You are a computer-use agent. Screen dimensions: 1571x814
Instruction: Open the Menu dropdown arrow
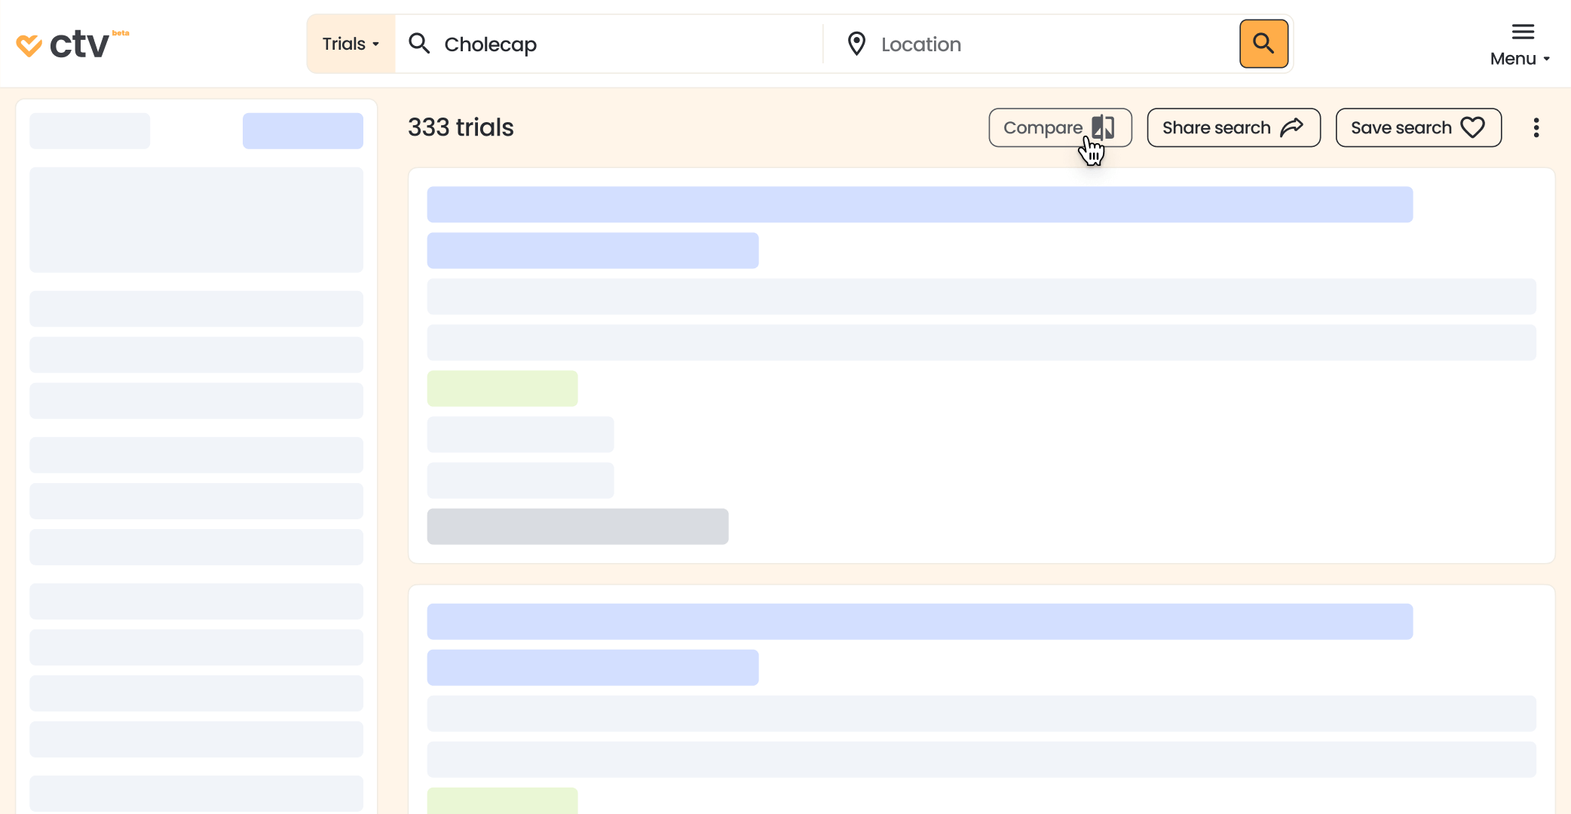pos(1547,59)
